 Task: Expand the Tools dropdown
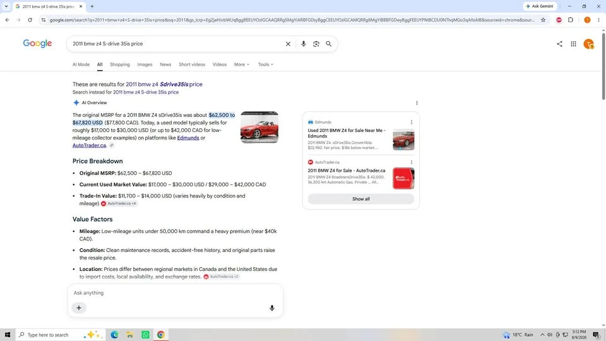[266, 64]
